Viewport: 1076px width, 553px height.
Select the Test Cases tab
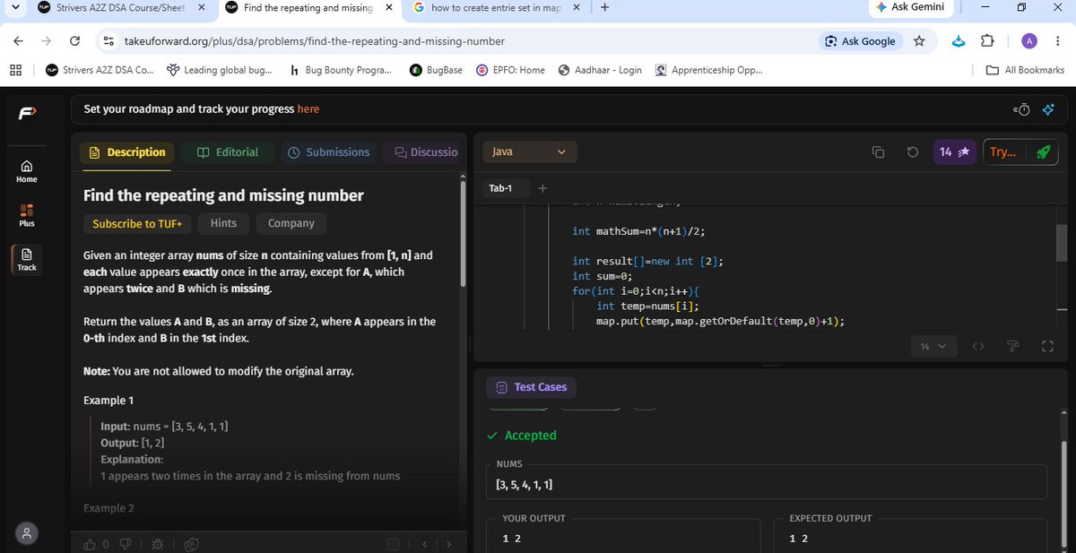[533, 387]
